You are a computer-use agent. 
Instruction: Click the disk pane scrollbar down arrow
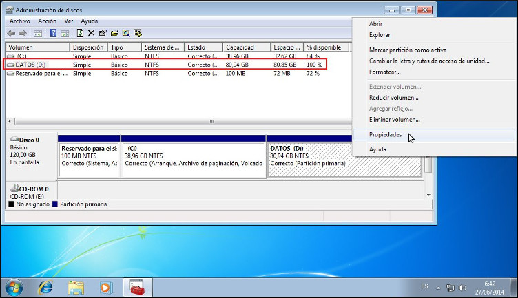428,195
